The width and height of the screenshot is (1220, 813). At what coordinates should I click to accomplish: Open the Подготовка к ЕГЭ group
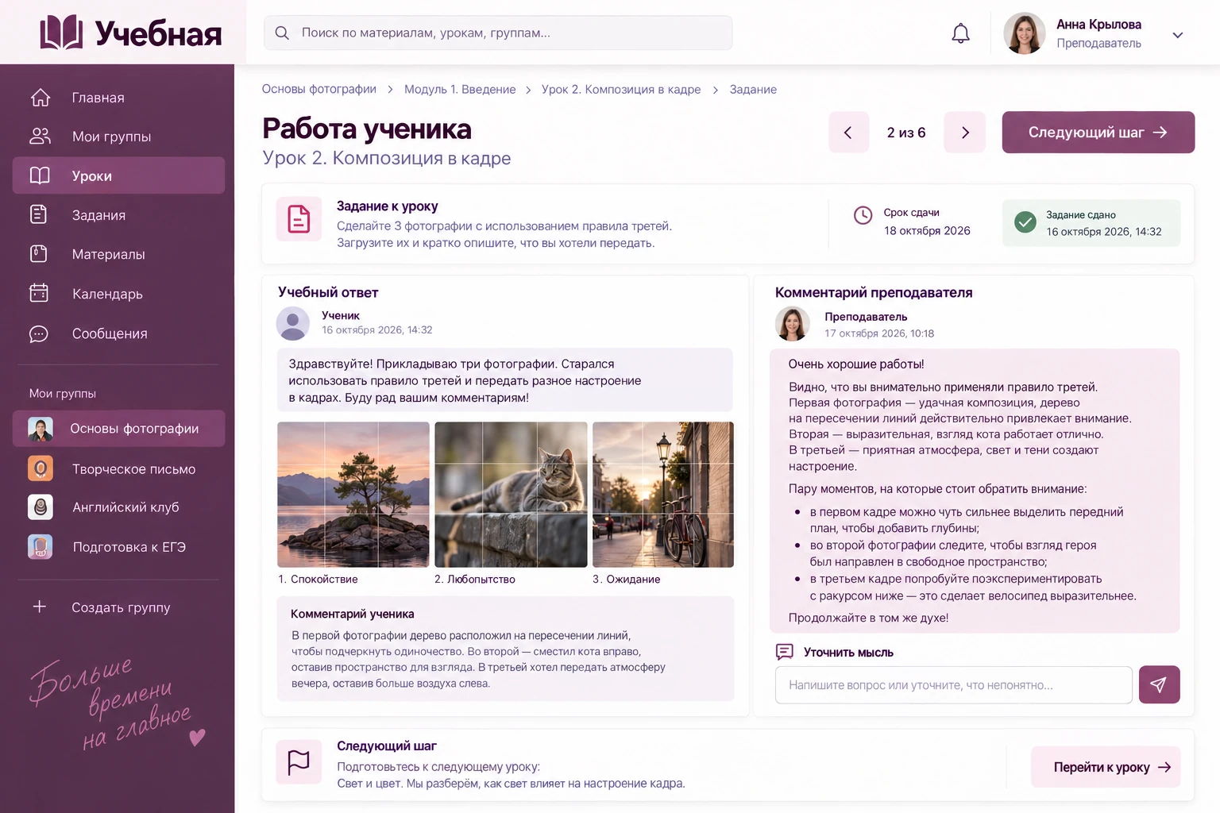[x=118, y=547]
